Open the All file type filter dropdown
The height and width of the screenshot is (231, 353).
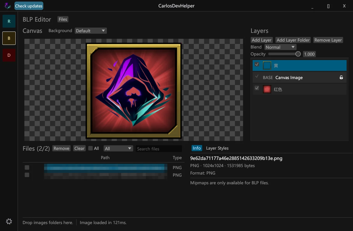tap(118, 149)
